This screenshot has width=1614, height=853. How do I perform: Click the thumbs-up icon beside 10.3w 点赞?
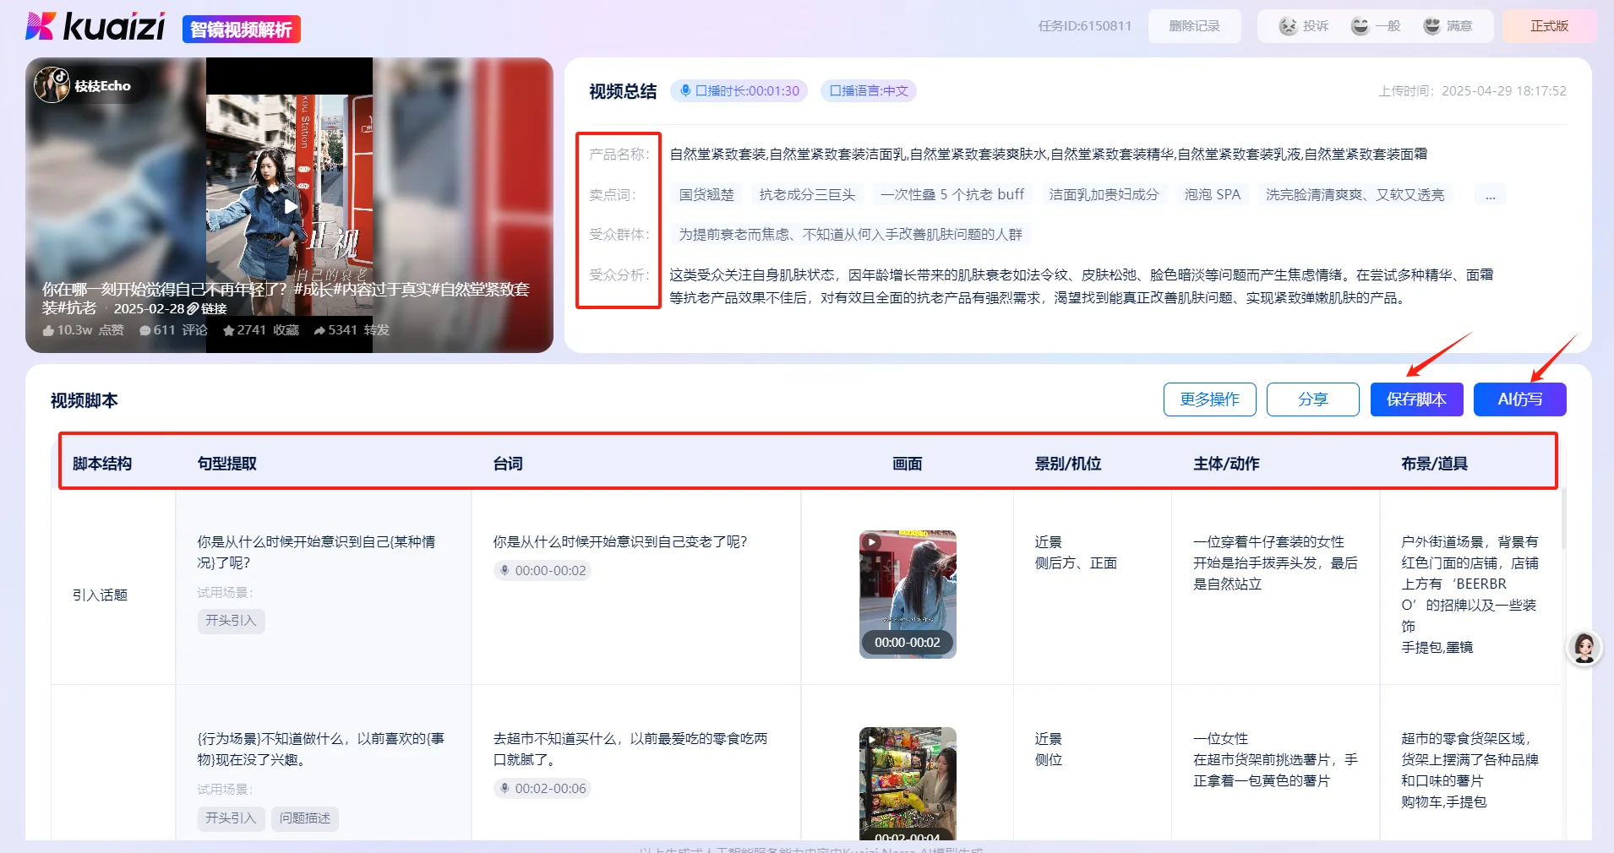click(49, 330)
